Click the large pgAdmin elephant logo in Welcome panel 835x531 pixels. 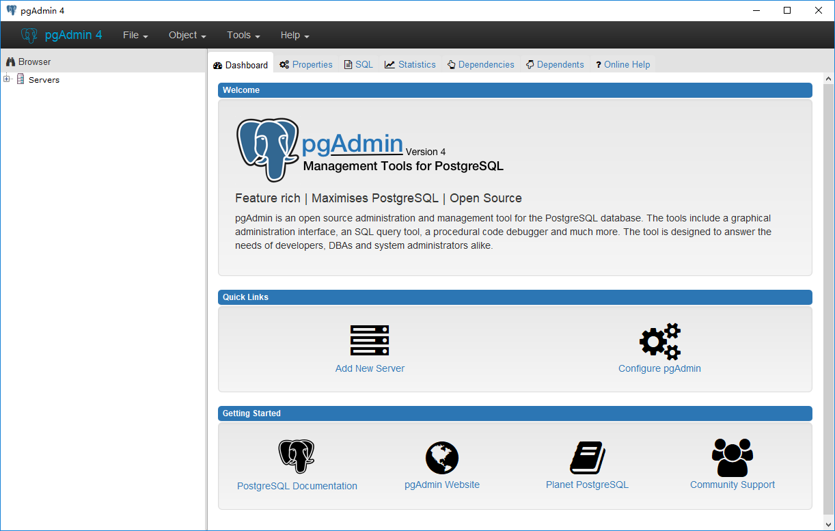(268, 150)
